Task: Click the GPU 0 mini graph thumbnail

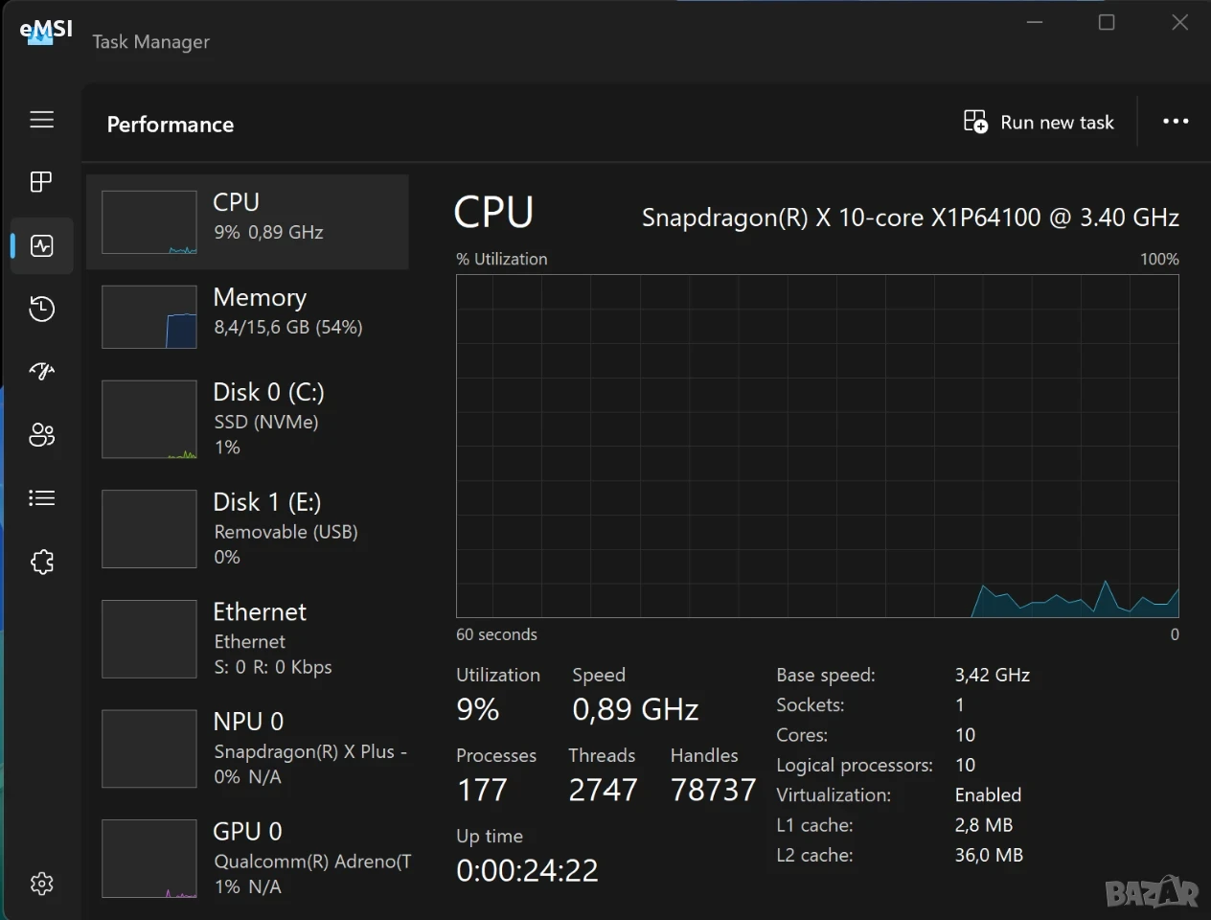Action: tap(149, 859)
